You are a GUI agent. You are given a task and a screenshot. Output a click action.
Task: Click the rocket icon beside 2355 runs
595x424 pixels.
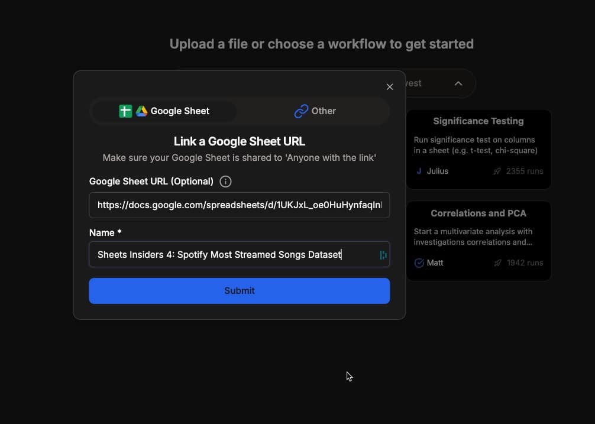click(497, 171)
